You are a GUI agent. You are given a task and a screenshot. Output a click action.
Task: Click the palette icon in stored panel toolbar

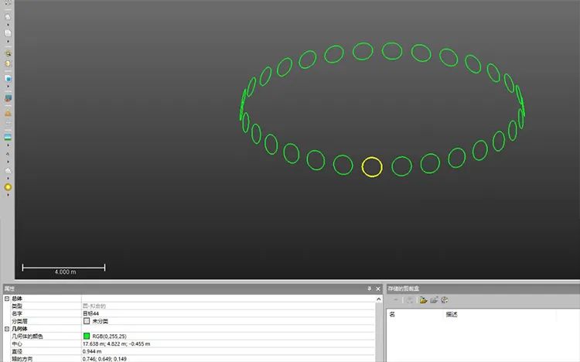(444, 300)
